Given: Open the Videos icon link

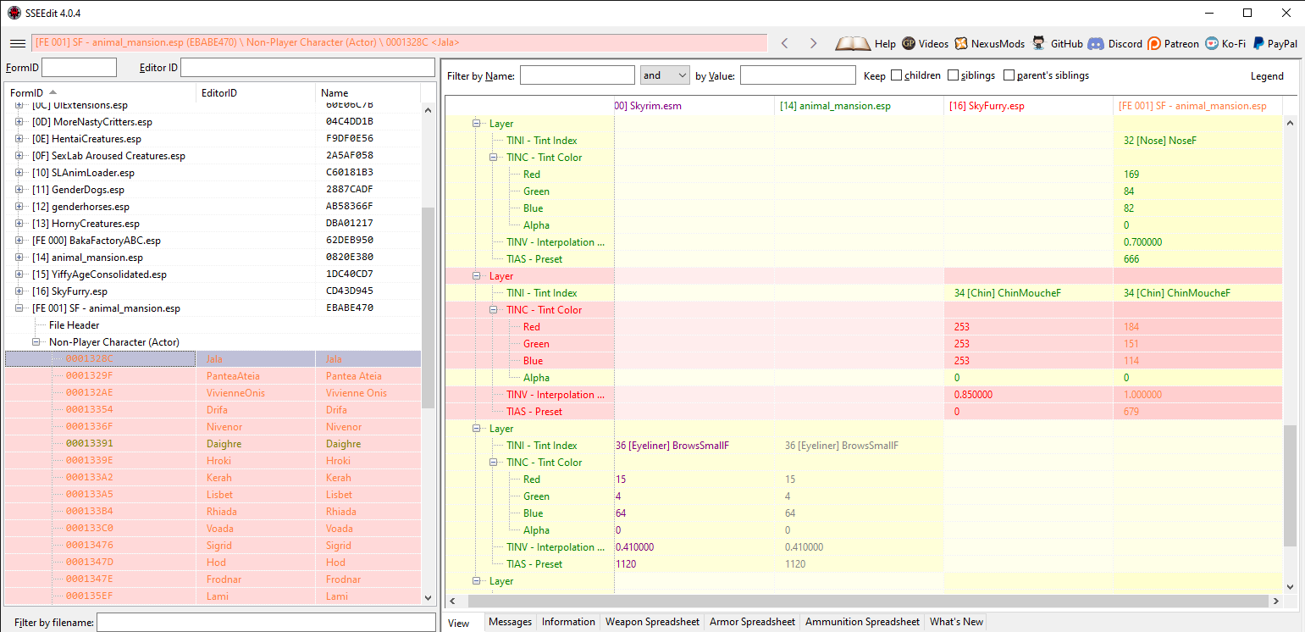Looking at the screenshot, I should pos(909,43).
